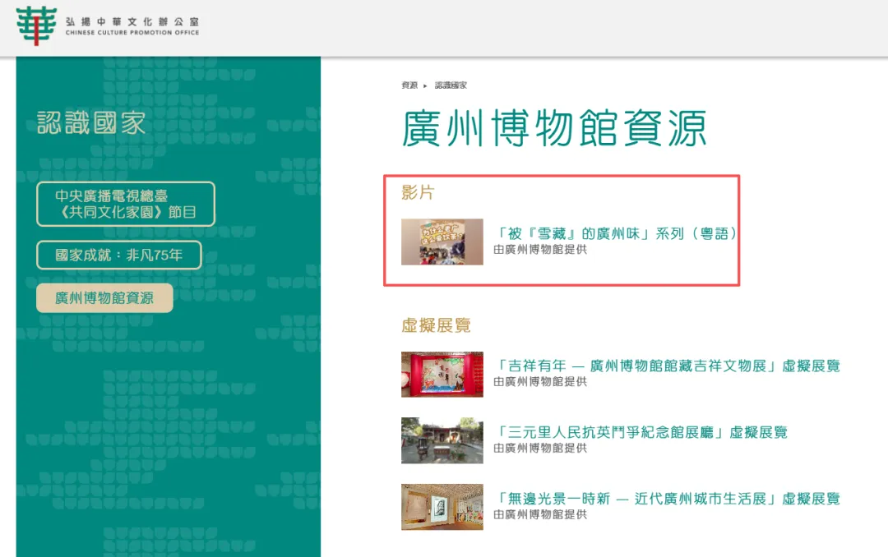Click the 認識國家 sidebar heading
Screen dimensions: 888x557
tap(91, 123)
